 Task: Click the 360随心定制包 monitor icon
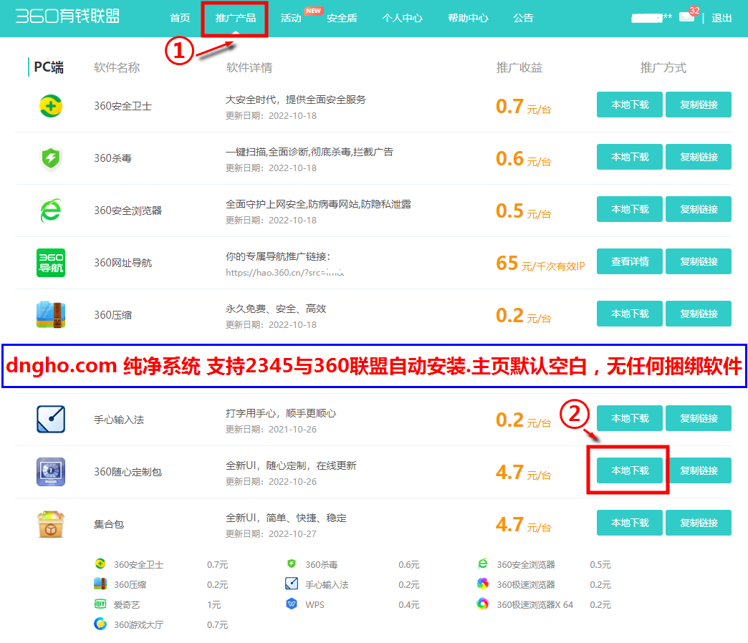pos(51,471)
